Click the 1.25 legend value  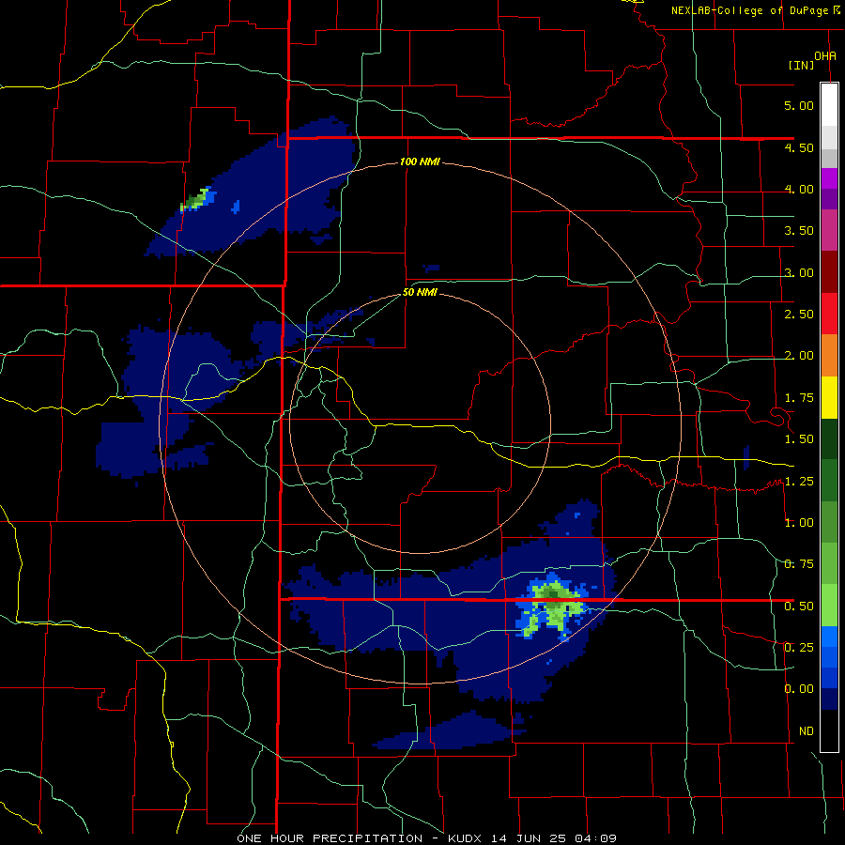[x=799, y=482]
